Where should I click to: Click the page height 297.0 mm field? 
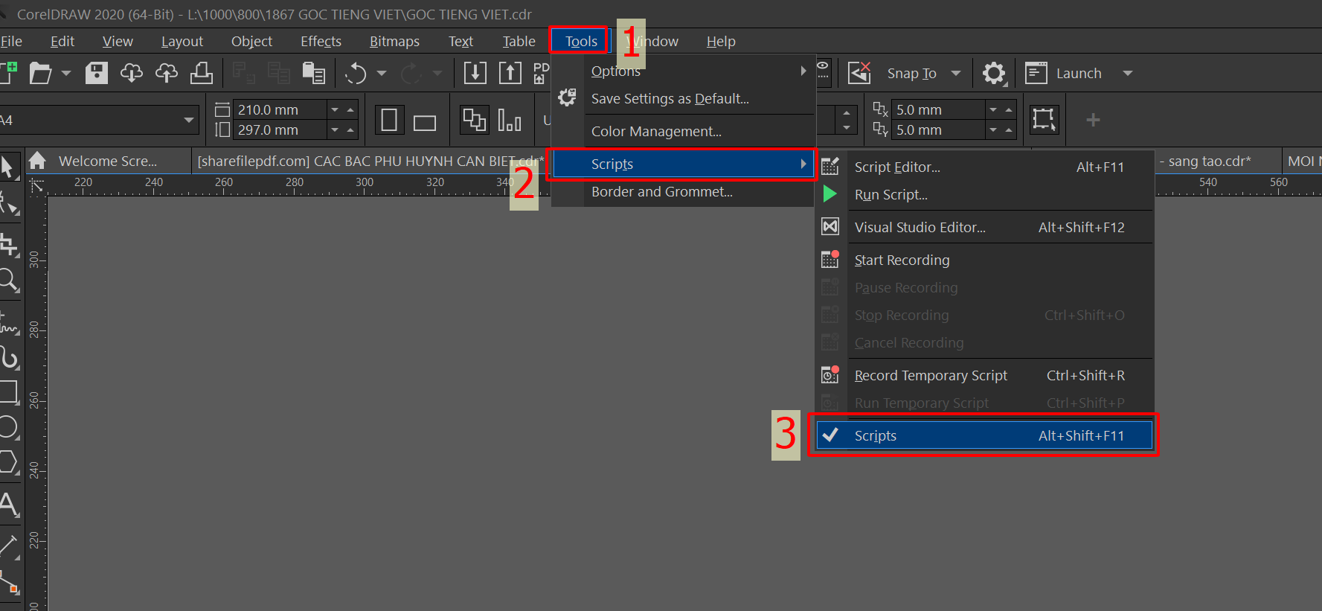click(280, 129)
